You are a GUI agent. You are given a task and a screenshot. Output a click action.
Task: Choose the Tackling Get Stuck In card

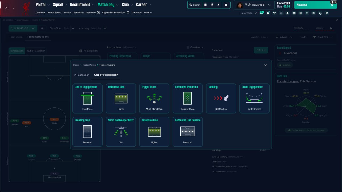(221, 98)
